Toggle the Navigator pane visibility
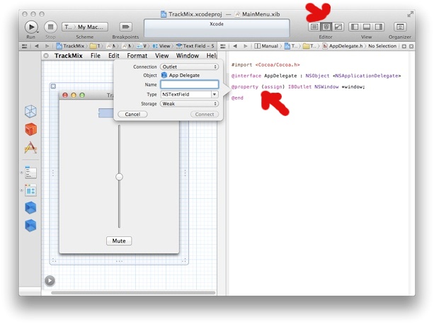This screenshot has height=324, width=434. pyautogui.click(x=355, y=27)
